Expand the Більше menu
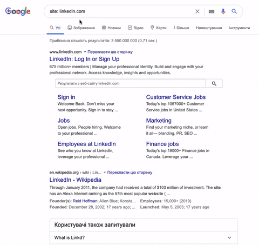The image size is (259, 245). [181, 28]
